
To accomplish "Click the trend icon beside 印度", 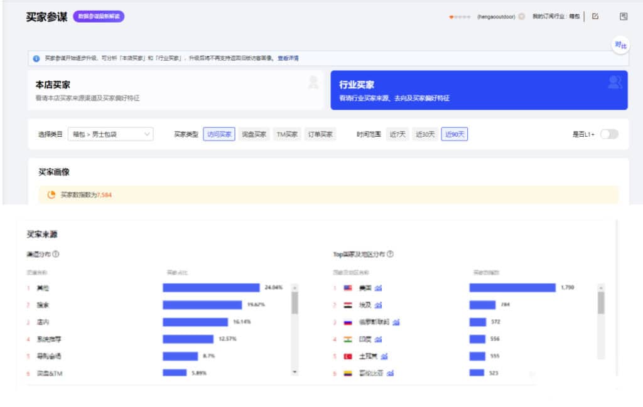I will pyautogui.click(x=379, y=339).
